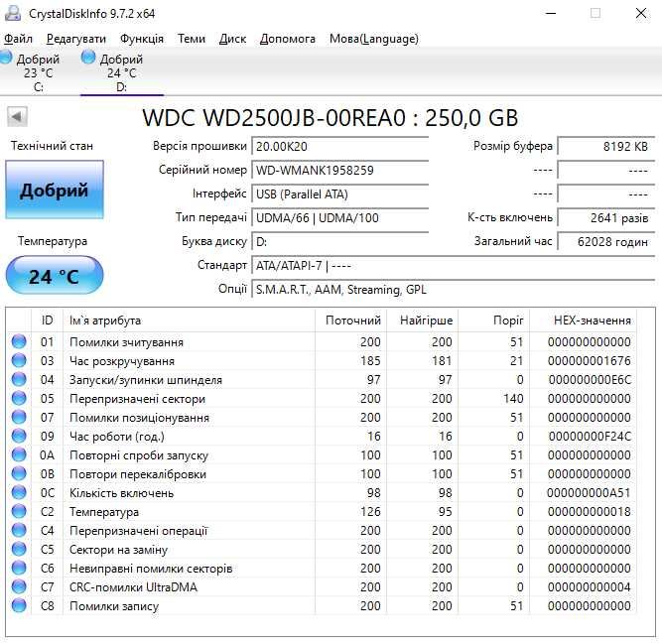Open the Мова(Language) menu
The height and width of the screenshot is (643, 662).
click(374, 39)
